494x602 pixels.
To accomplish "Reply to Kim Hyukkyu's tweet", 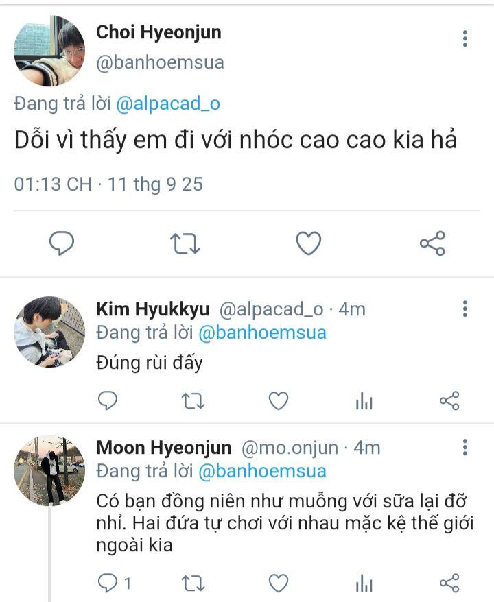I will pyautogui.click(x=108, y=401).
